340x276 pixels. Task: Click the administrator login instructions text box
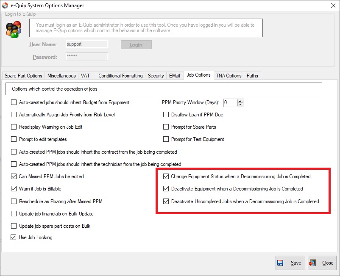coord(146,28)
